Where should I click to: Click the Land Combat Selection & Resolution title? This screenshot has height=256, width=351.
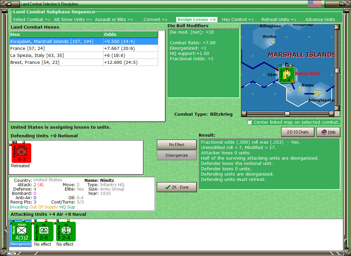49,4
